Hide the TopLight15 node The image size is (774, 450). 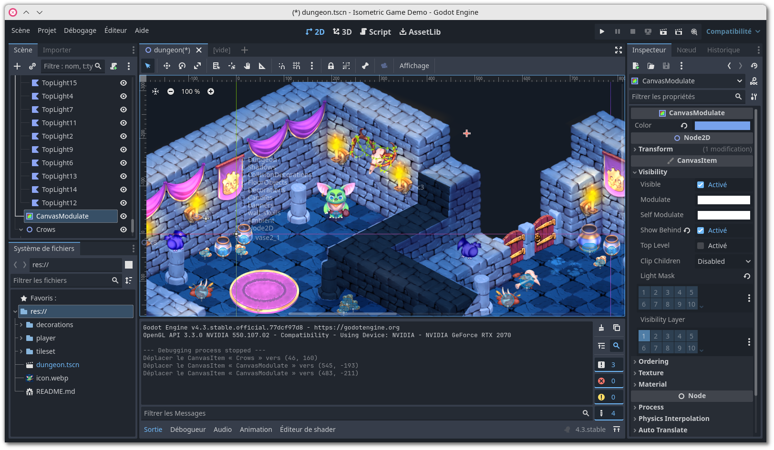(124, 83)
